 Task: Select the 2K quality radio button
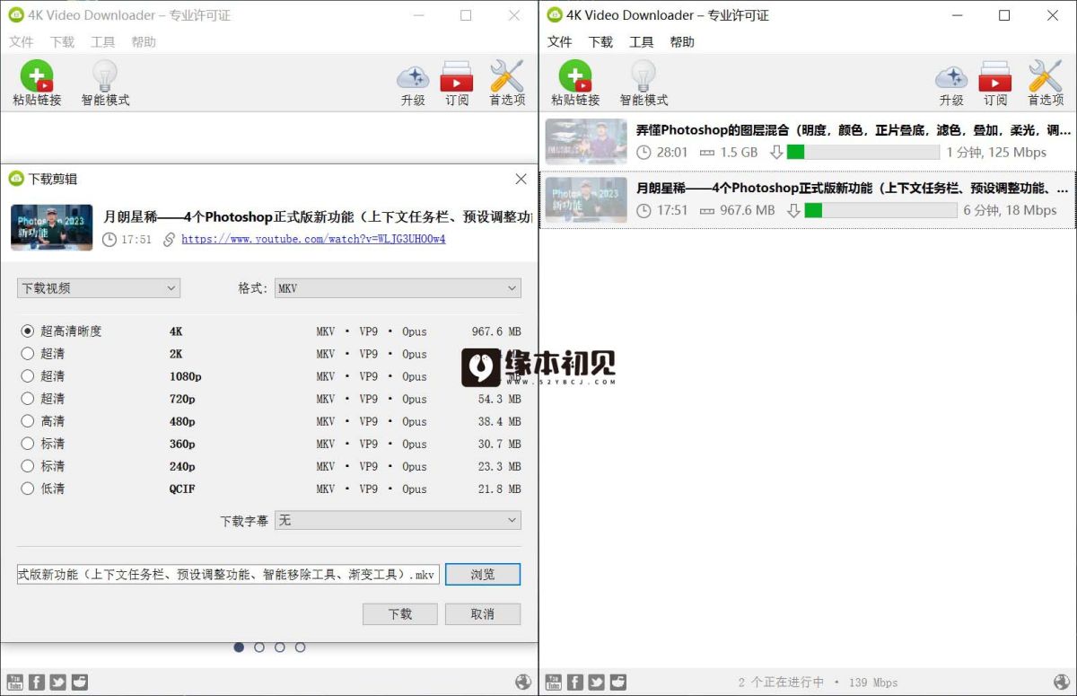point(28,354)
